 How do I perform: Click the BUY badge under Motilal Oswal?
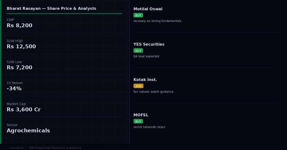pos(138,15)
